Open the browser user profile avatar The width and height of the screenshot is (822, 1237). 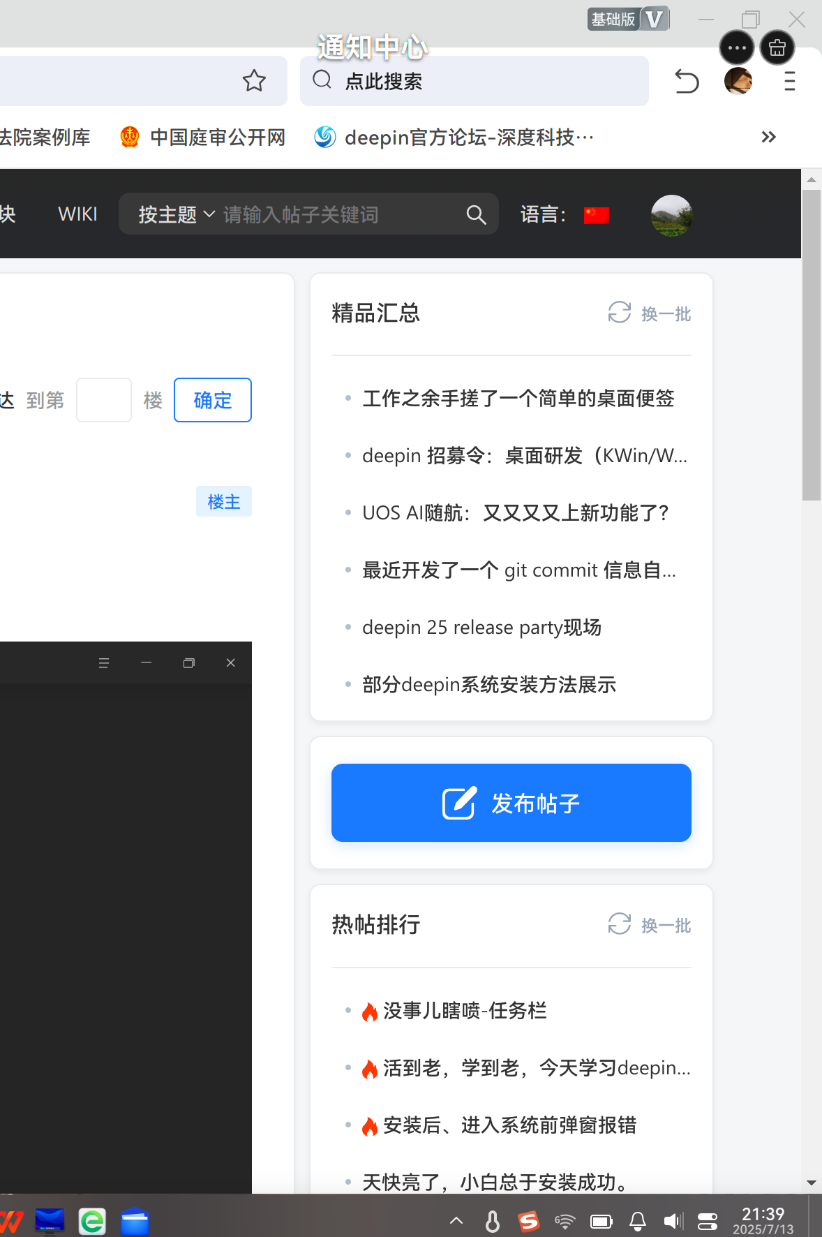tap(738, 81)
